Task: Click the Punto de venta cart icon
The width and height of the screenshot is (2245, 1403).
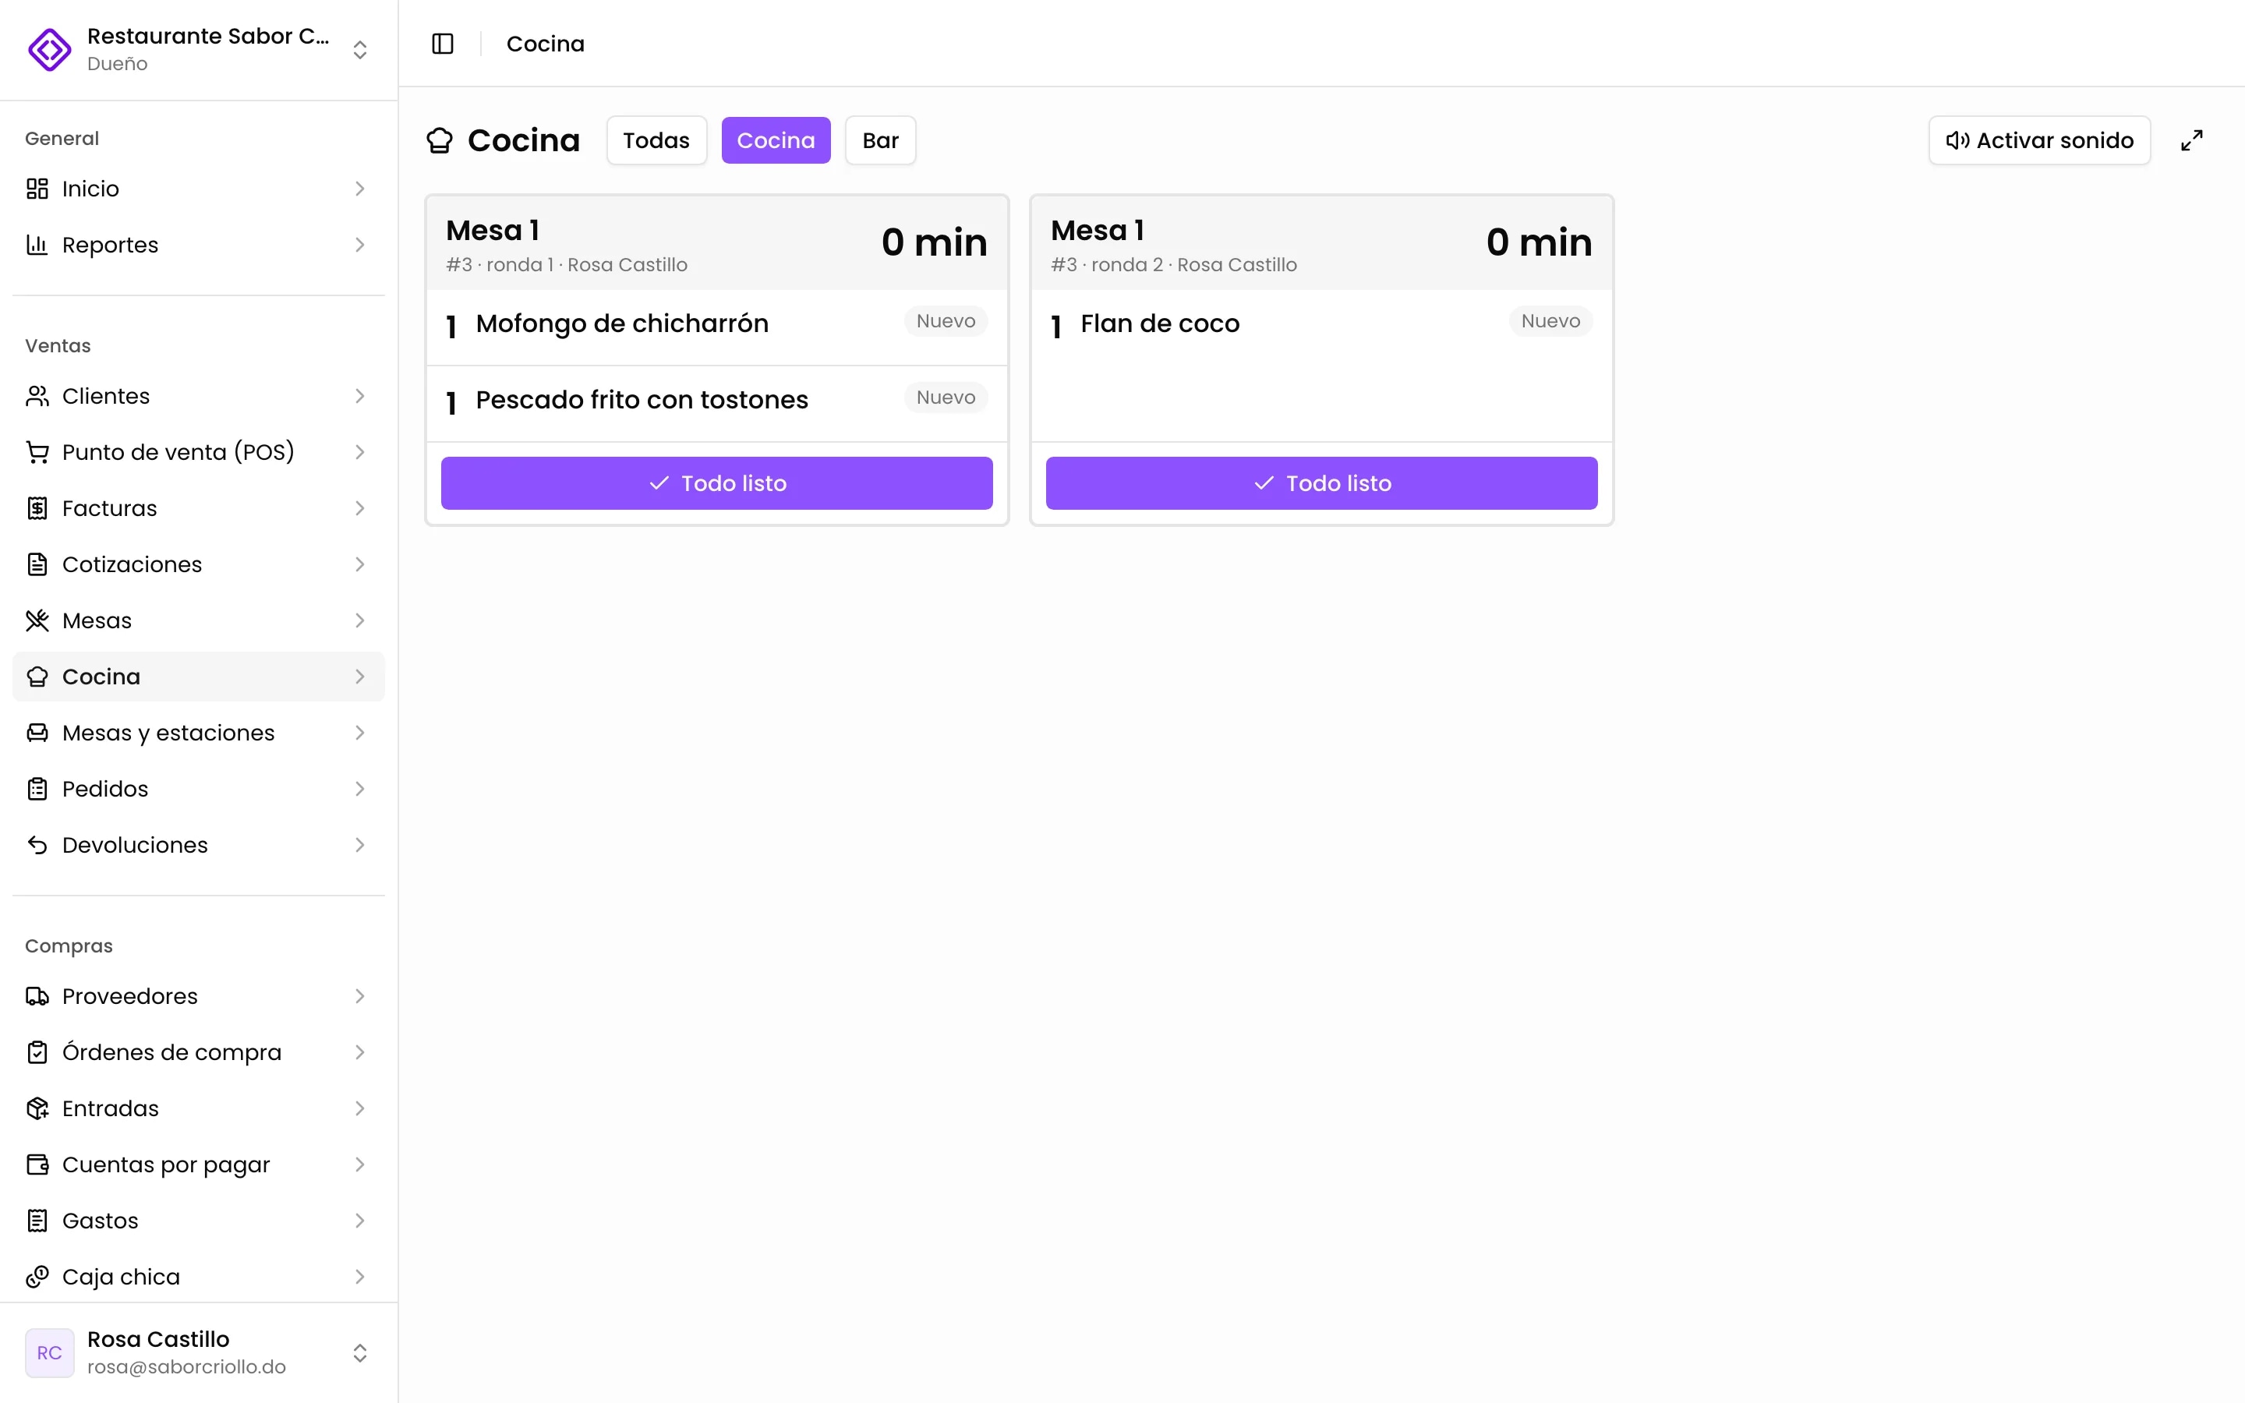Action: coord(37,452)
